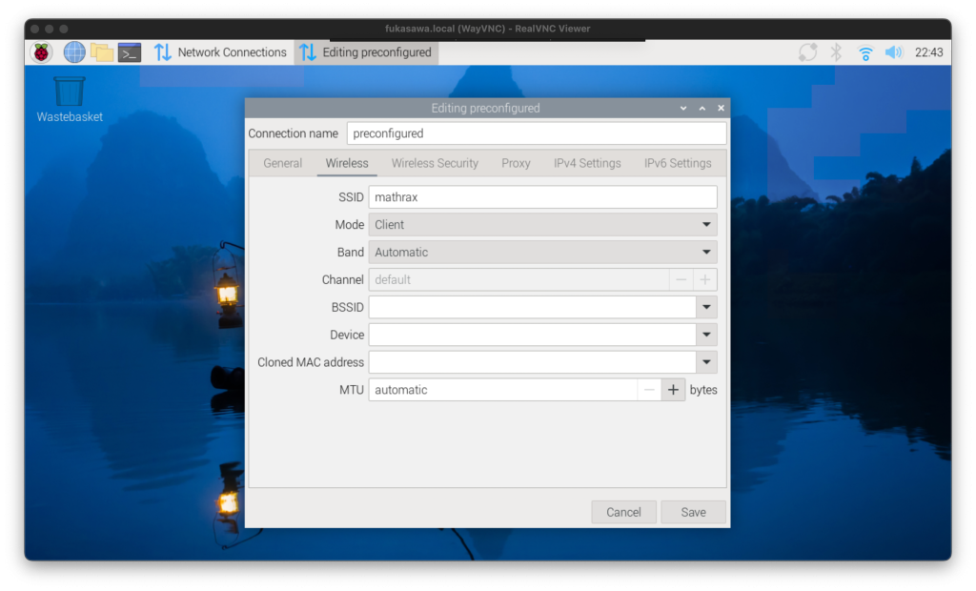Expand the BSSID dropdown arrow
Viewport: 976px width, 591px height.
point(706,308)
